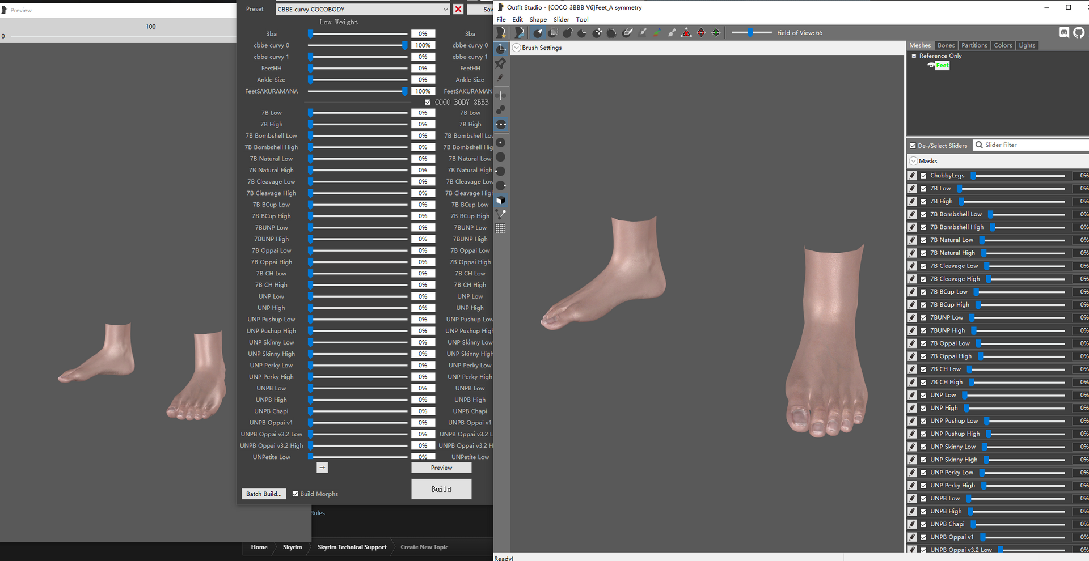This screenshot has width=1089, height=561.
Task: Open the GitHub link icon
Action: (1079, 32)
